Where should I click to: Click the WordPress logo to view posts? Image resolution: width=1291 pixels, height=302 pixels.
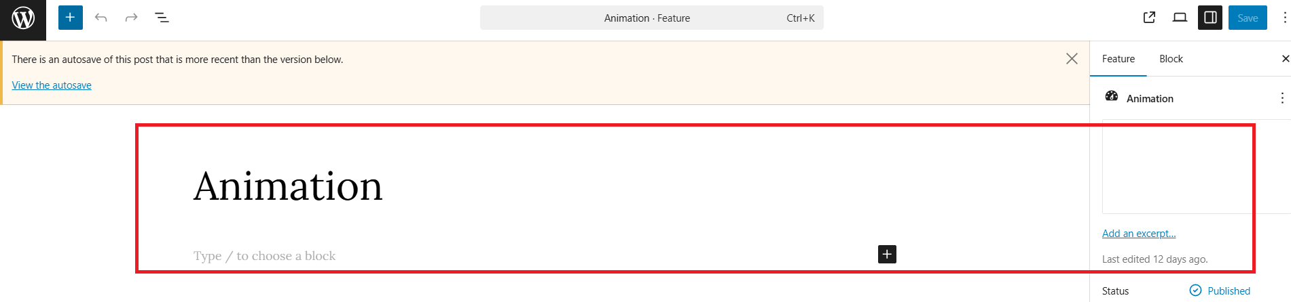click(x=23, y=18)
